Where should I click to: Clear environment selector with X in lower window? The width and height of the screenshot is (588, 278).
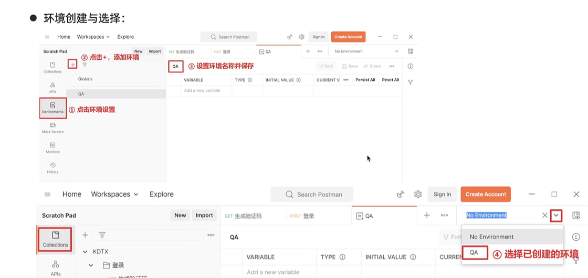click(545, 216)
